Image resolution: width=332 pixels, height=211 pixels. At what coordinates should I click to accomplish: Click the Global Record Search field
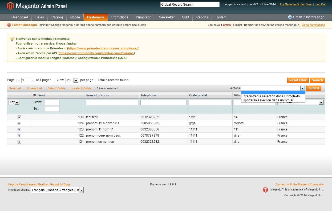point(190,5)
